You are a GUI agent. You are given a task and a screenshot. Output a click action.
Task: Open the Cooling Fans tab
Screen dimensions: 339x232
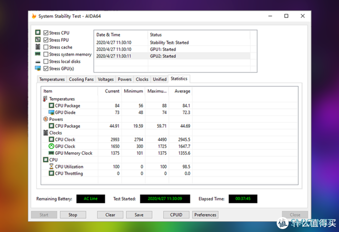[x=81, y=79]
